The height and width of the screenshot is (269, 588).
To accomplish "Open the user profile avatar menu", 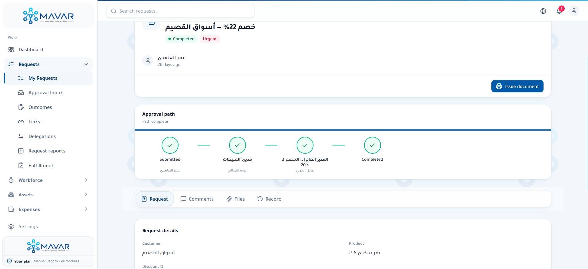I will (574, 11).
